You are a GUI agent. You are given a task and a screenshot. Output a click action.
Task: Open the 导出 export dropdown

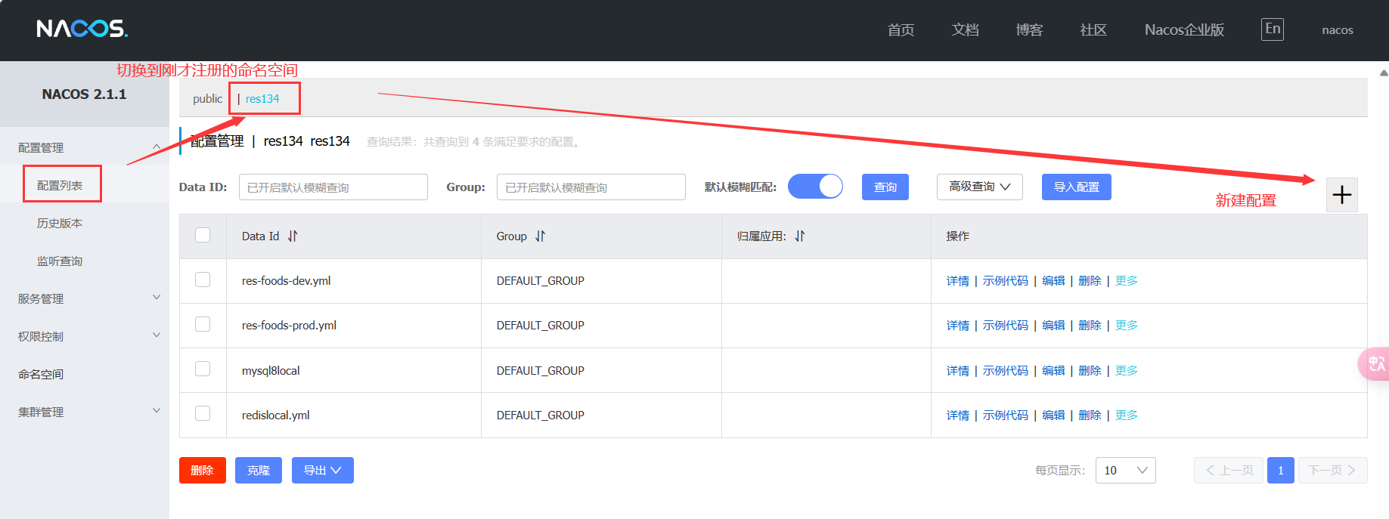tap(322, 470)
